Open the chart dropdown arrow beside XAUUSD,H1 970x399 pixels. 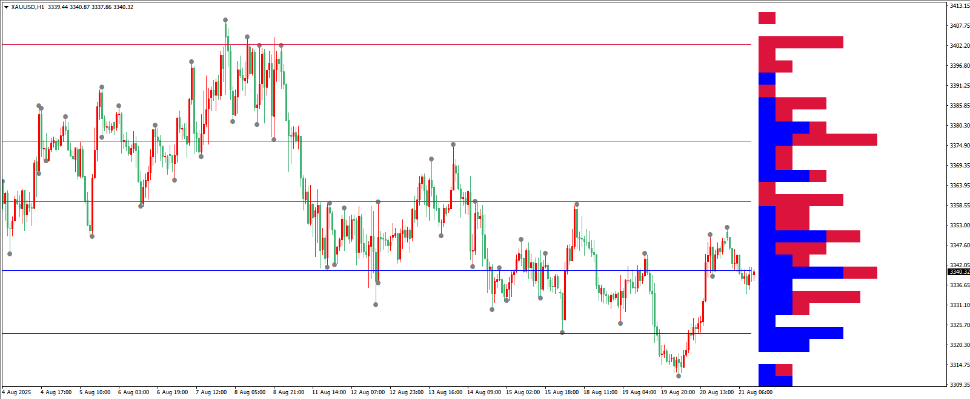(x=6, y=7)
